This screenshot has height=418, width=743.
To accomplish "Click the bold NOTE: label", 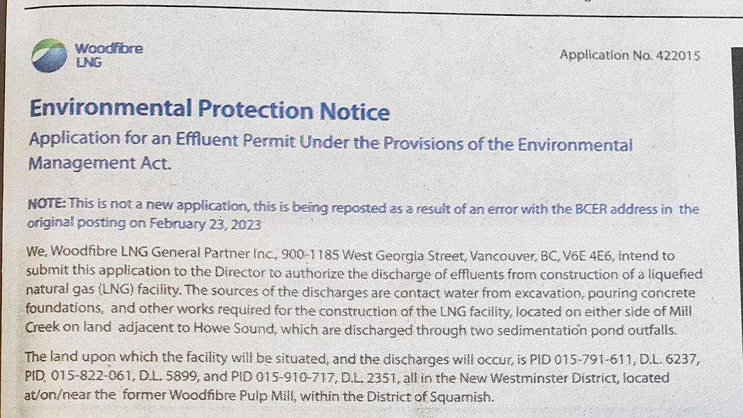I will tap(47, 204).
